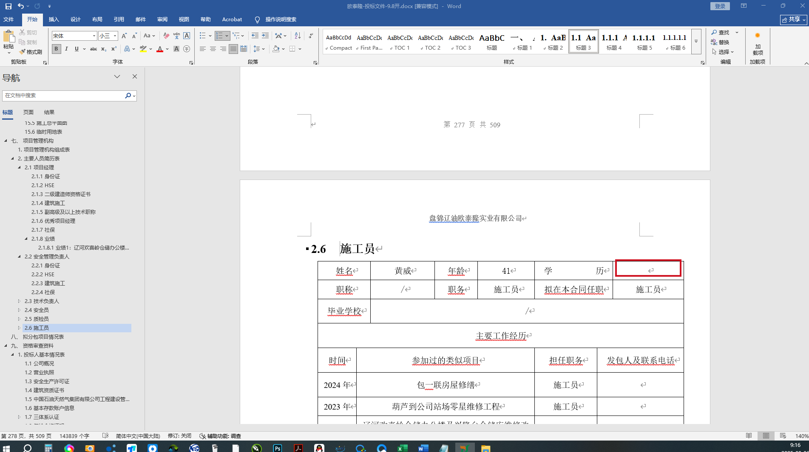This screenshot has height=452, width=809.
Task: Click the Format Painter (格式刷) brush
Action: pyautogui.click(x=31, y=52)
